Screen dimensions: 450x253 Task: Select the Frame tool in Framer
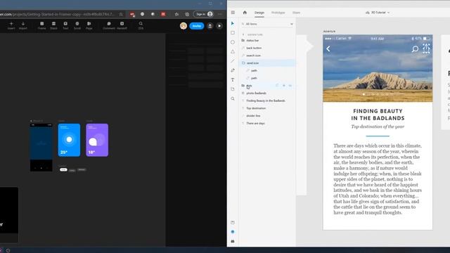42,25
